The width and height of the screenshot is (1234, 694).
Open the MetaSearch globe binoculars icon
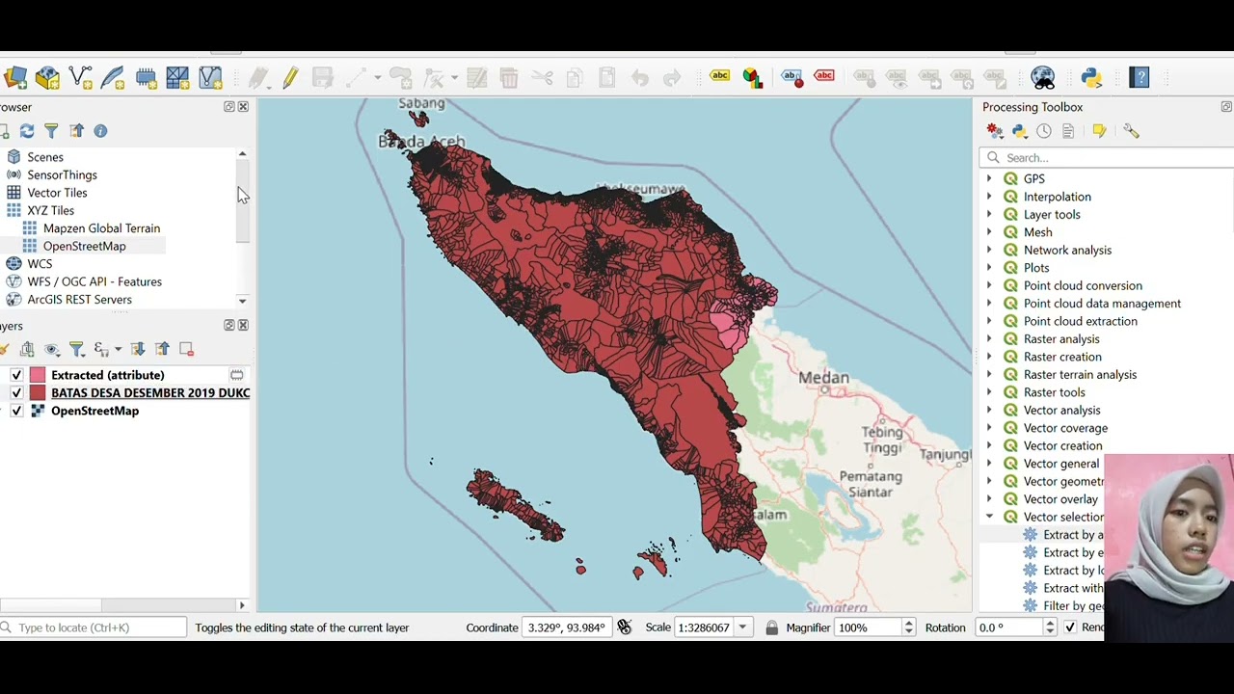coord(1043,77)
